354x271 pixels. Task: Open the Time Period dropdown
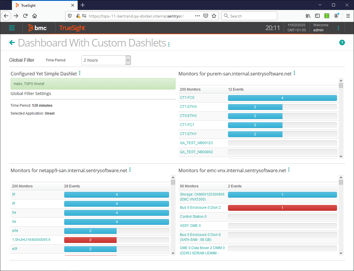[106, 60]
